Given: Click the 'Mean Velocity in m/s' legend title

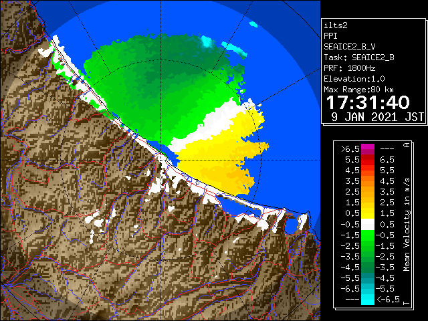Looking at the screenshot, I should 407,225.
